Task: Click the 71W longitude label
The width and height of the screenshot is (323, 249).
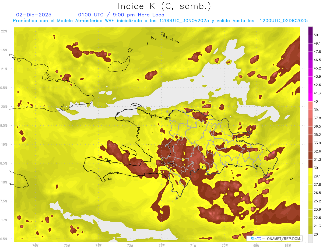Action: 193,246
